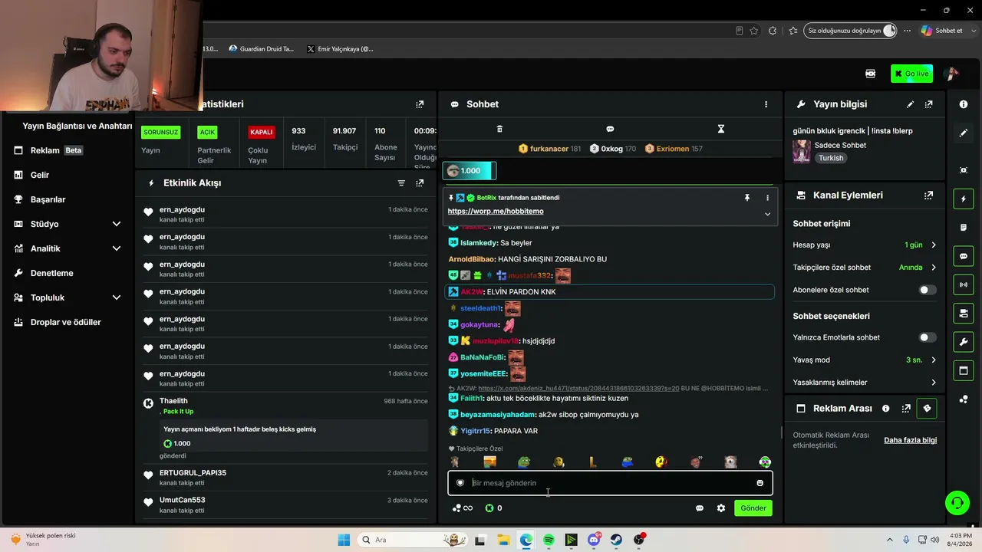Expand the Topluluk menu
The width and height of the screenshot is (982, 552).
point(117,297)
